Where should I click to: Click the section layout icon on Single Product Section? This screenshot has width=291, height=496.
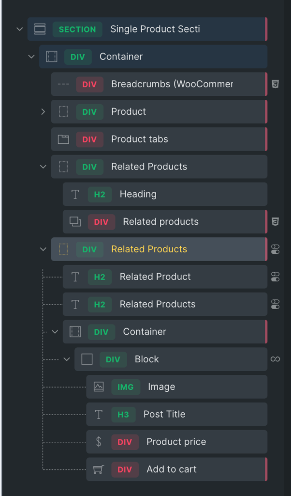click(40, 29)
